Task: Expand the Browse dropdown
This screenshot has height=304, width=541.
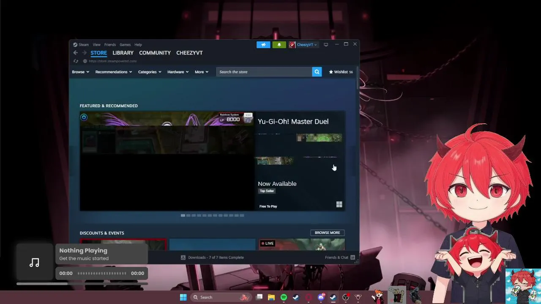Action: coord(80,72)
